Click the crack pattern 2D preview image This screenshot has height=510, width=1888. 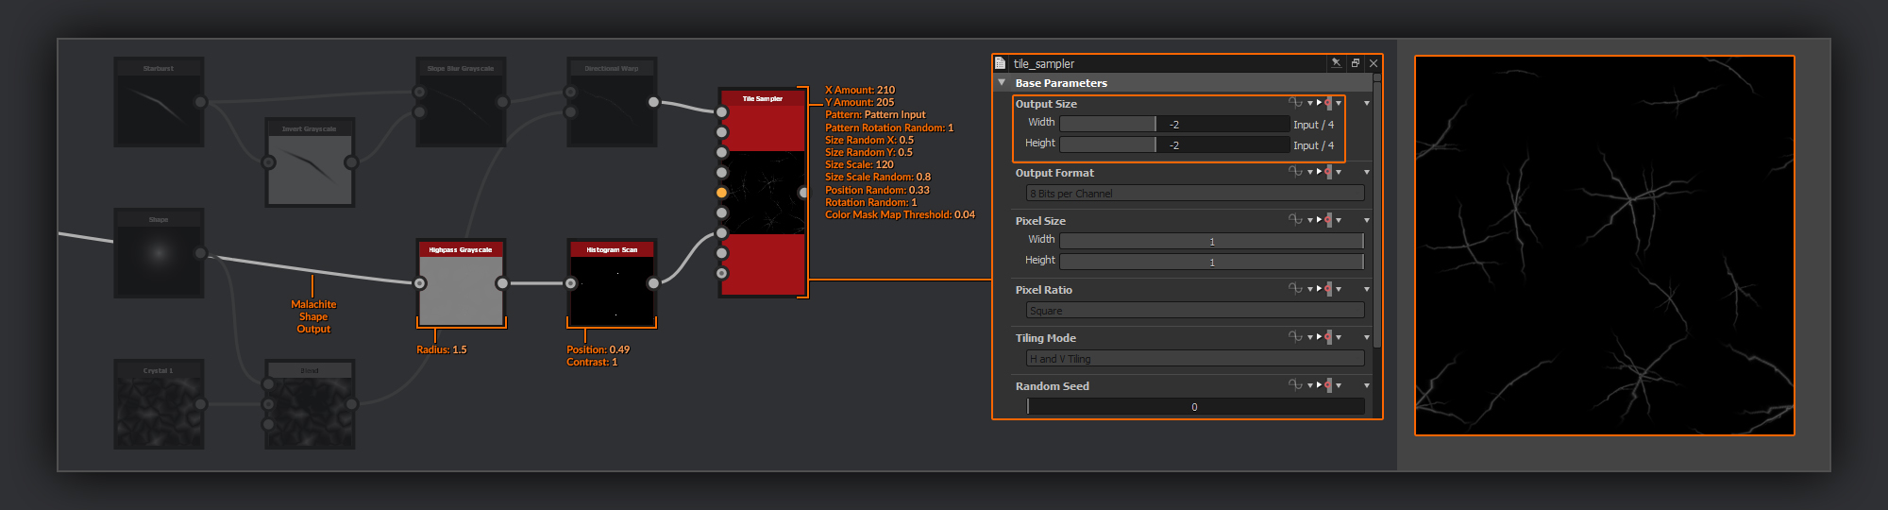1604,246
